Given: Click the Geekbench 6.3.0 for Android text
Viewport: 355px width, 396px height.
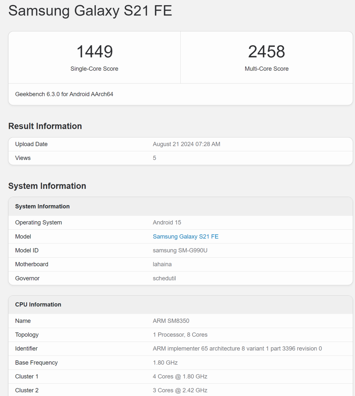Looking at the screenshot, I should click(64, 94).
